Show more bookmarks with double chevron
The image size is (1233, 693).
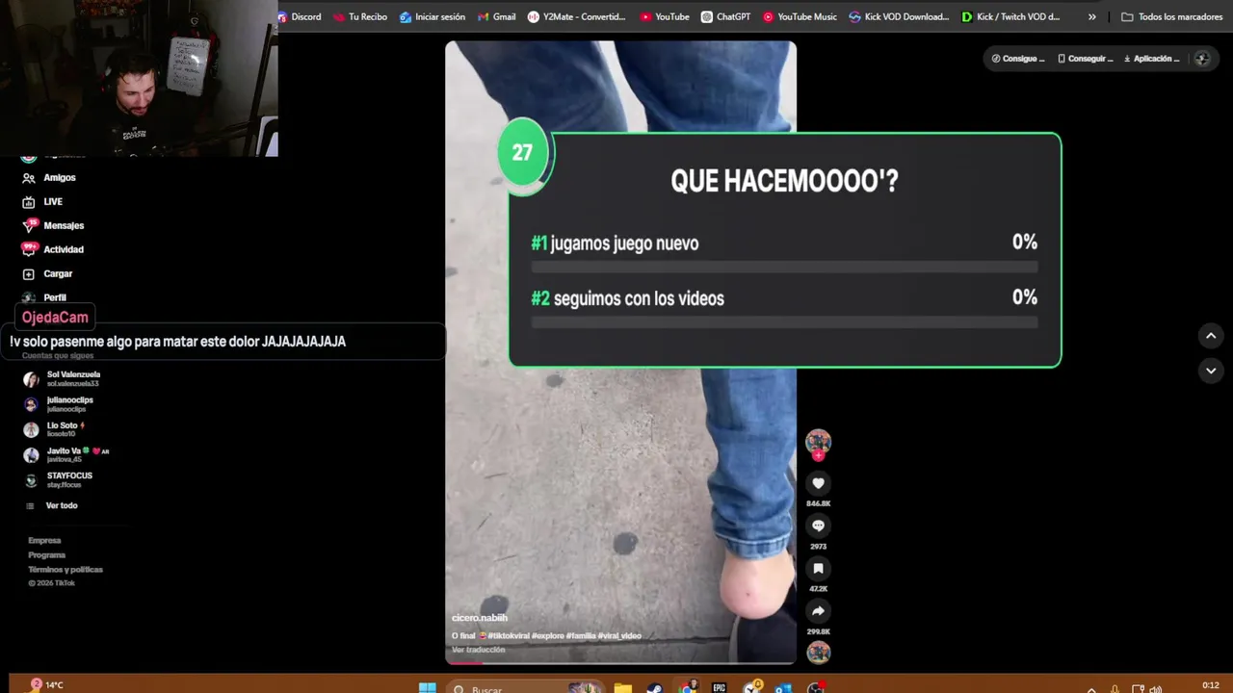point(1091,16)
